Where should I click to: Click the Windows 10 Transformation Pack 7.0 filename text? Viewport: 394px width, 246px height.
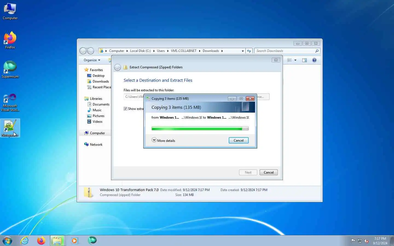pos(129,190)
